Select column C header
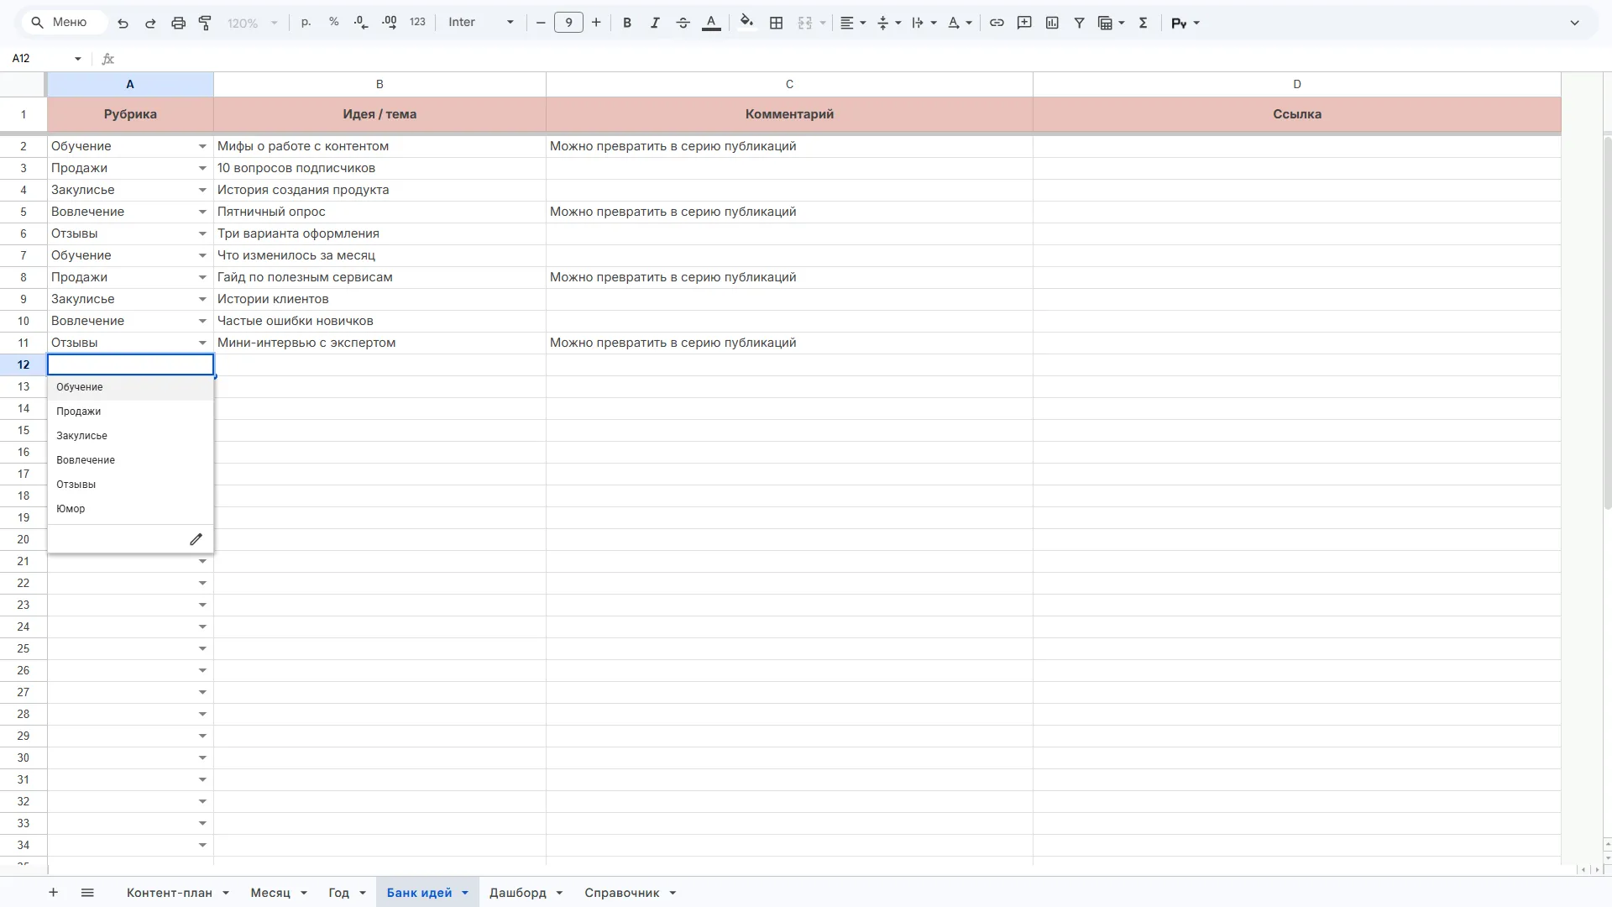The height and width of the screenshot is (907, 1612). coord(789,84)
